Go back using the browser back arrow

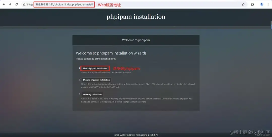[x=4, y=4]
